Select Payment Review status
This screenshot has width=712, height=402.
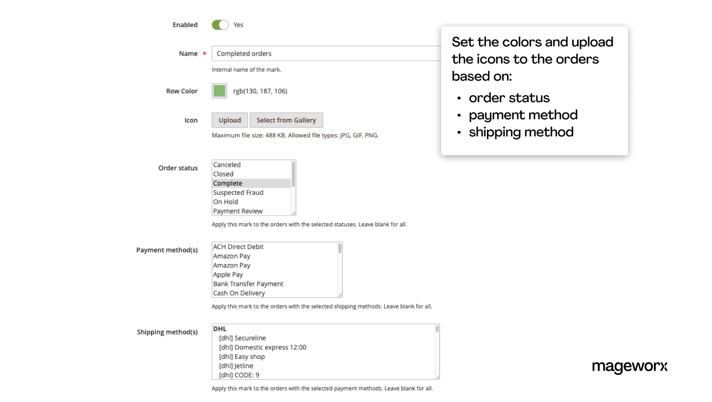(243, 210)
